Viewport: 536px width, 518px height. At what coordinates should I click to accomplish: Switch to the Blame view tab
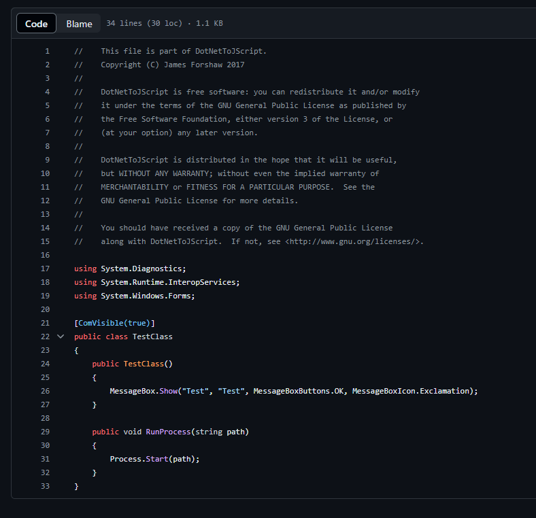coord(79,24)
